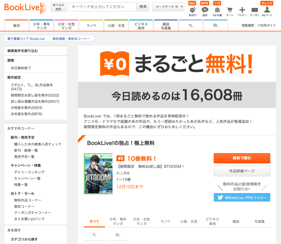Select 試し読み増量作品を除外 filter
The height and width of the screenshot is (244, 281).
click(35, 101)
